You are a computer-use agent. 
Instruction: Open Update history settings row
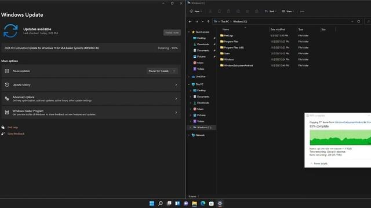91,85
